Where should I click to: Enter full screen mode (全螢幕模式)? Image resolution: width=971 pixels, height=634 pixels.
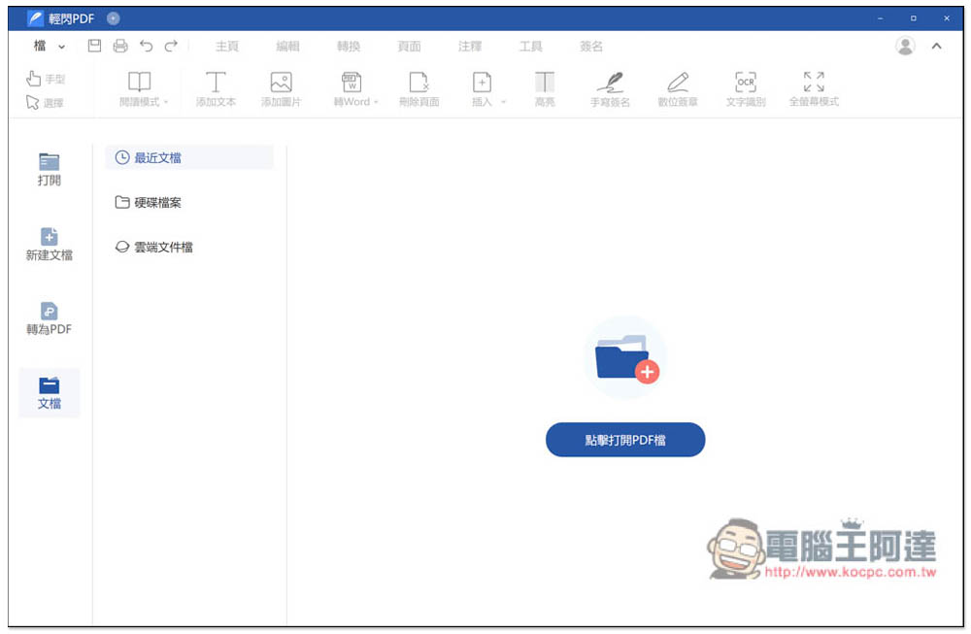tap(814, 89)
